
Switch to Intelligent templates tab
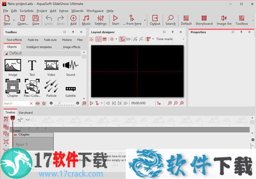[39, 47]
